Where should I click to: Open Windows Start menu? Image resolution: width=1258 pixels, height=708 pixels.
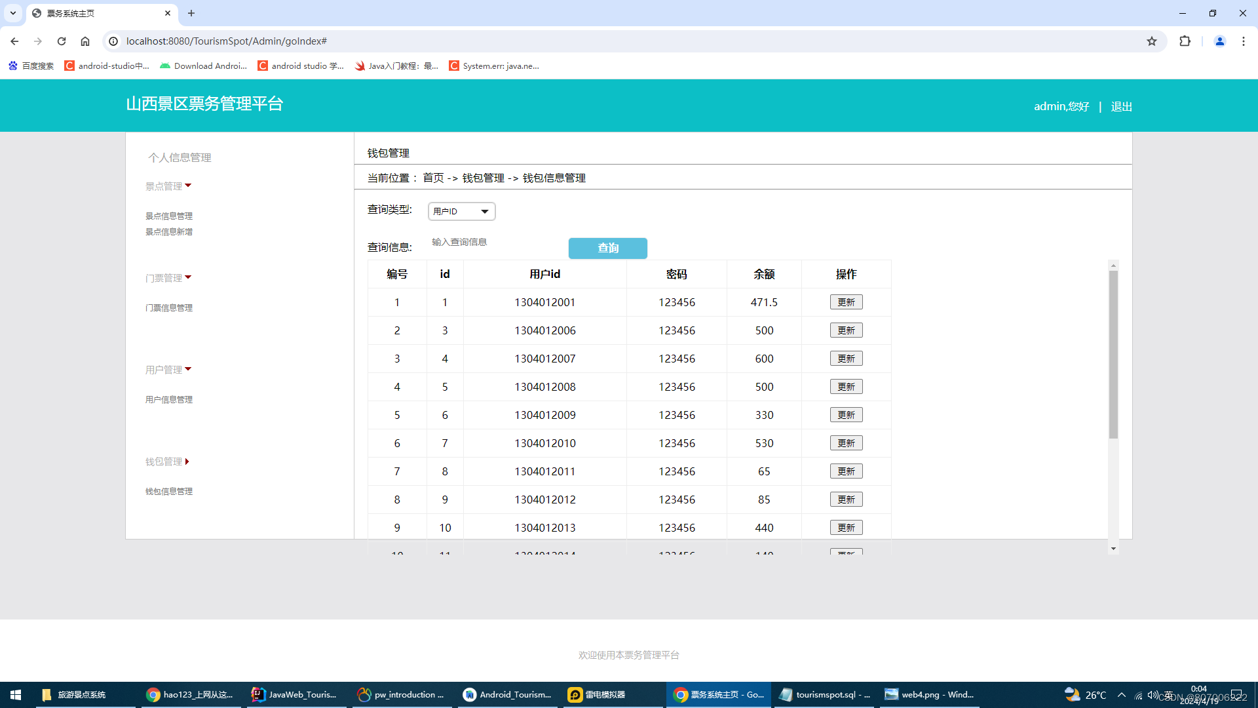pyautogui.click(x=16, y=694)
